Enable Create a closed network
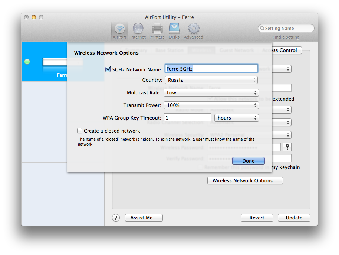 tap(80, 131)
